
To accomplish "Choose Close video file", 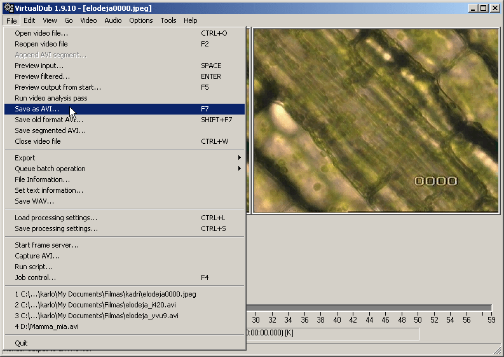I will 125,141.
